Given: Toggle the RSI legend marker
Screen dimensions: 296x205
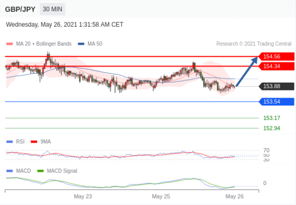Looking at the screenshot, I should coord(9,142).
